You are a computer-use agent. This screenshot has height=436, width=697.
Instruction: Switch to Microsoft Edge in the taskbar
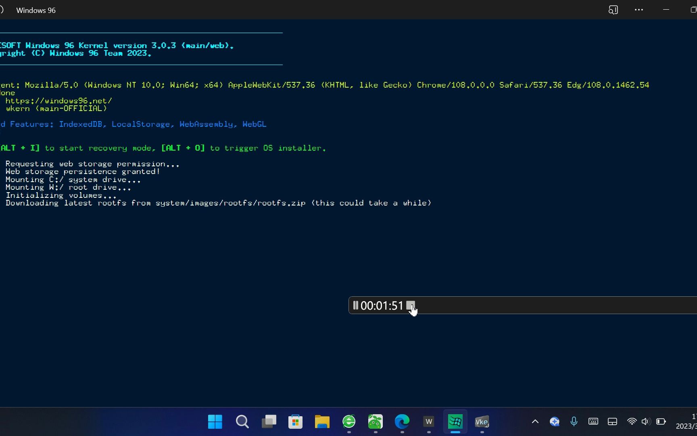[x=402, y=422]
